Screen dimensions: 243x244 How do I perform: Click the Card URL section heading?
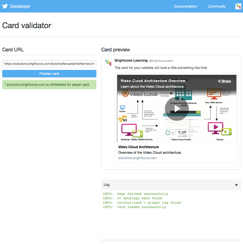13,50
